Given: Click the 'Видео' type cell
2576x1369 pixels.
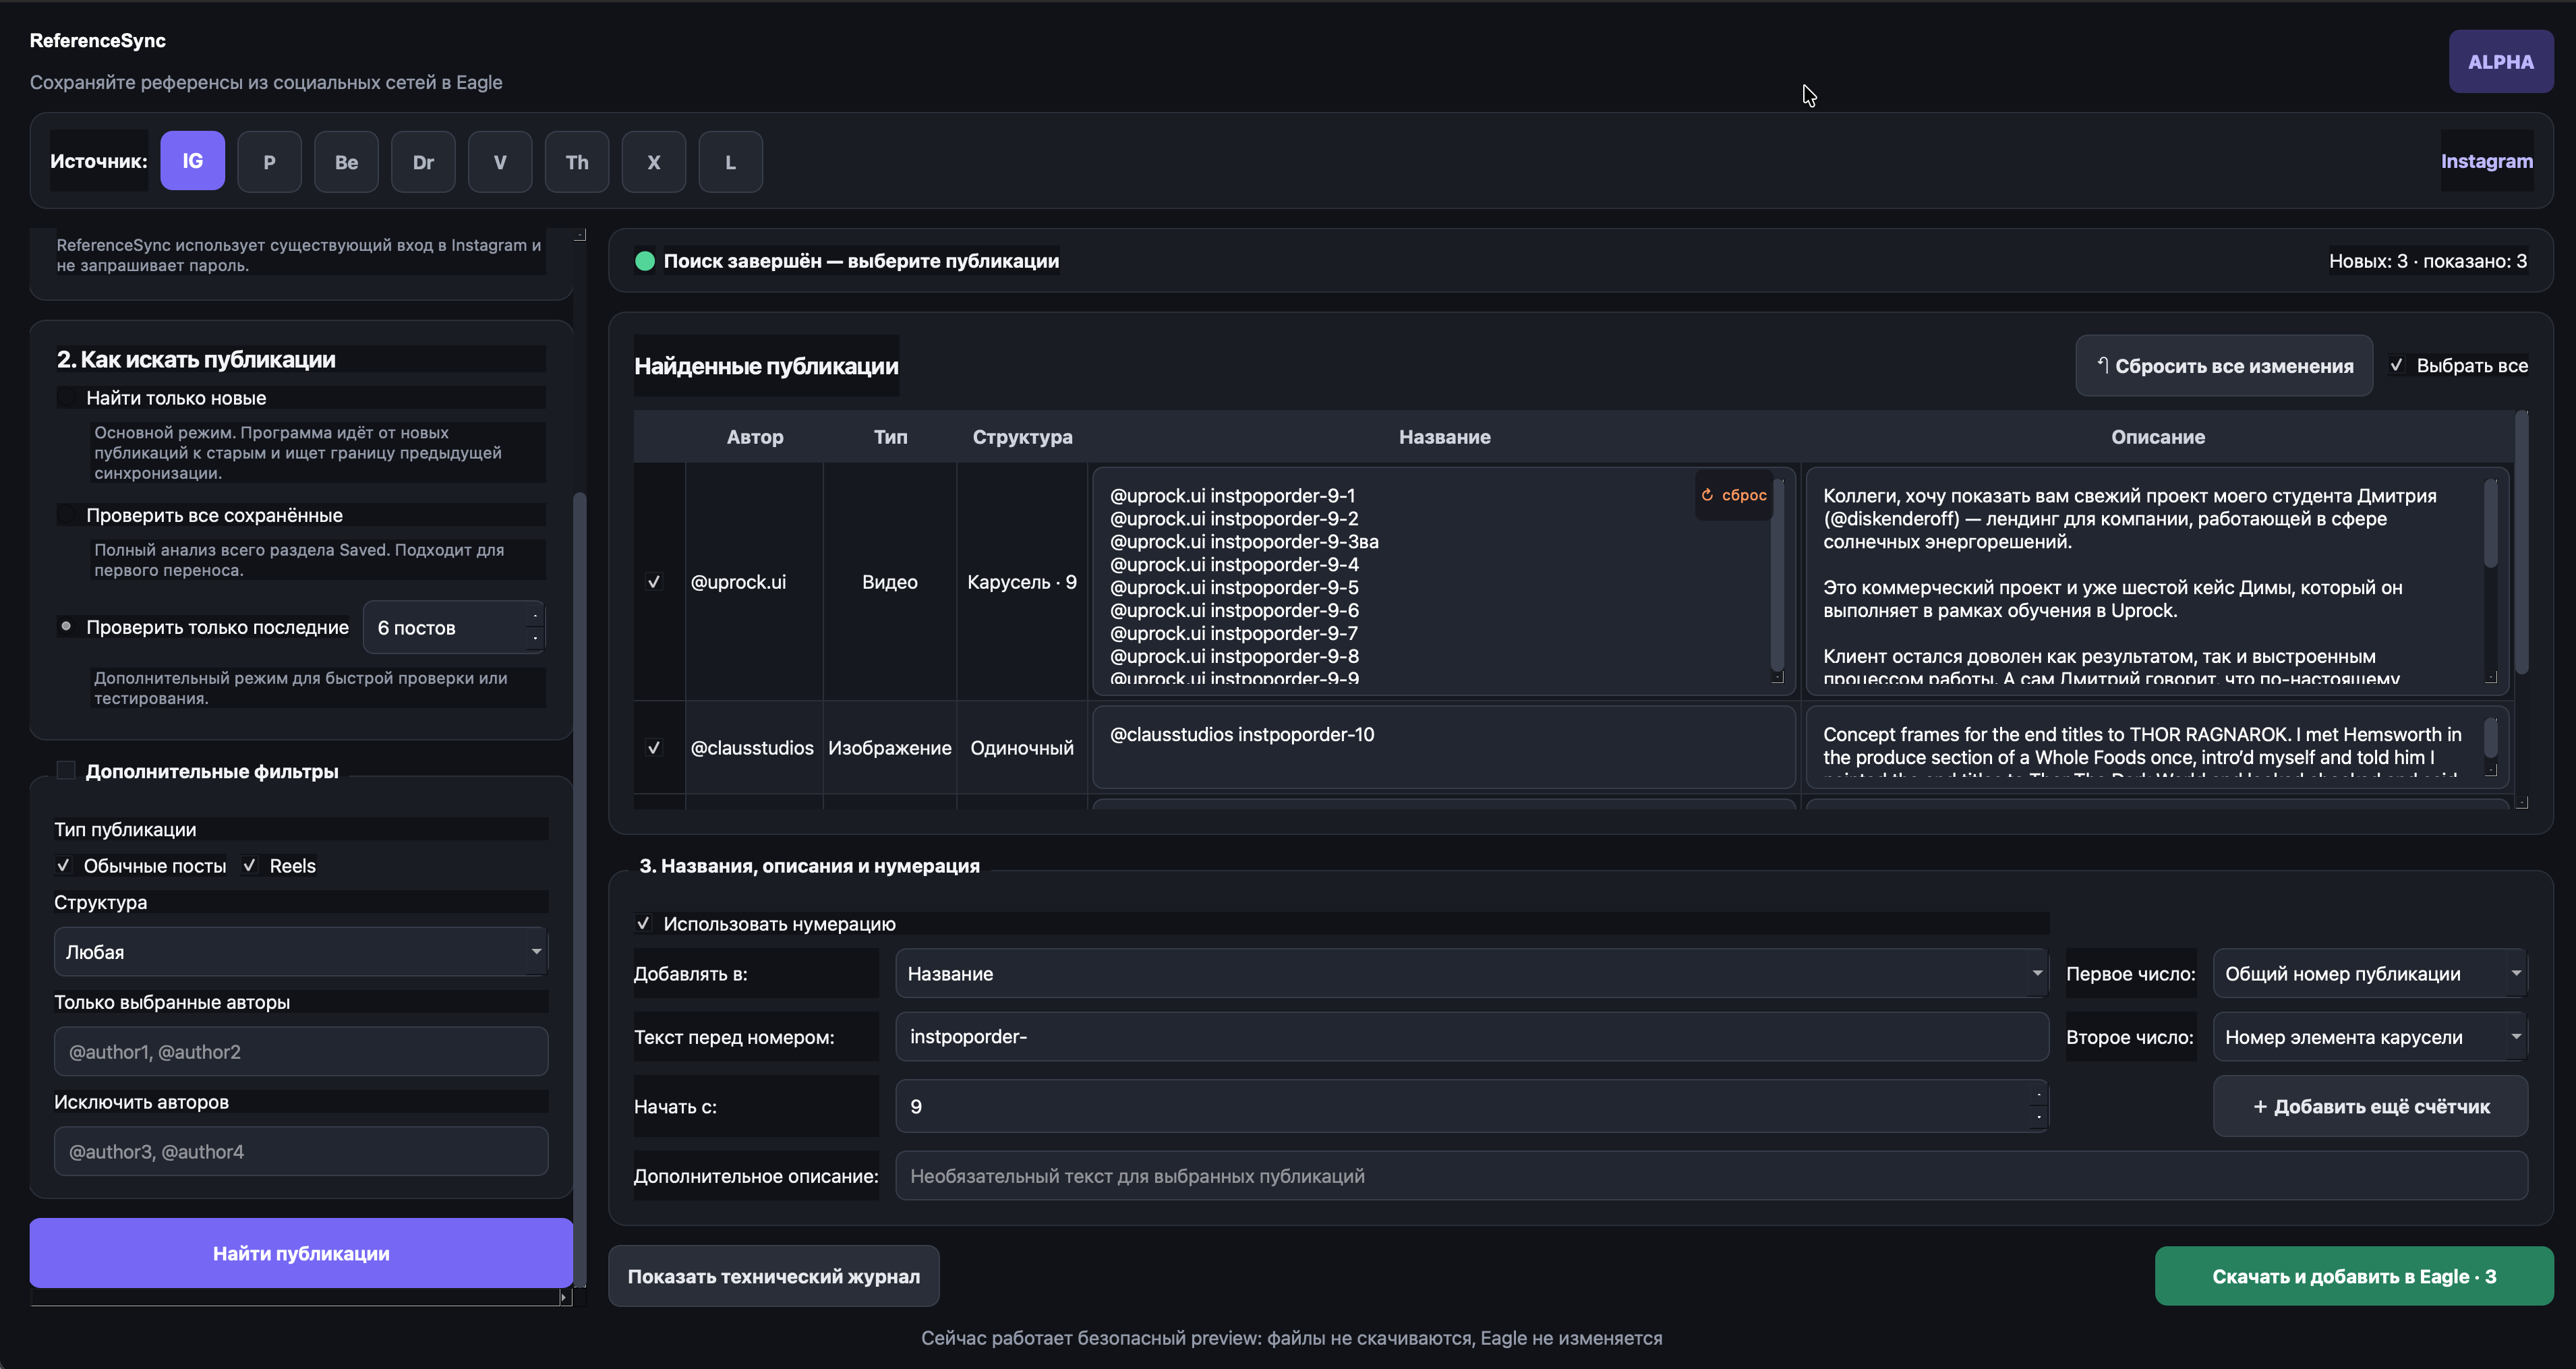Looking at the screenshot, I should (890, 582).
